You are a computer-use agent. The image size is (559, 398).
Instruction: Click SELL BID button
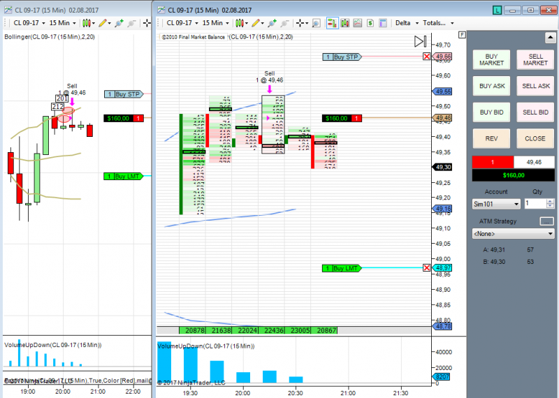coord(535,112)
